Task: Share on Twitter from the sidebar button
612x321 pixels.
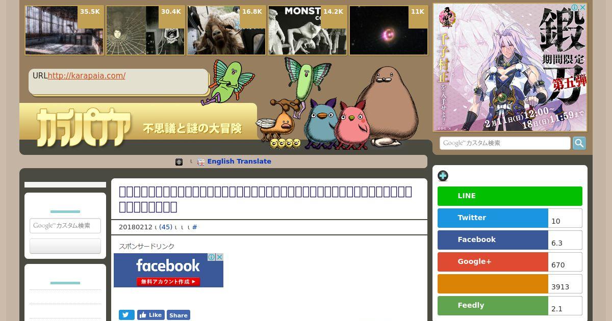Action: click(x=493, y=218)
